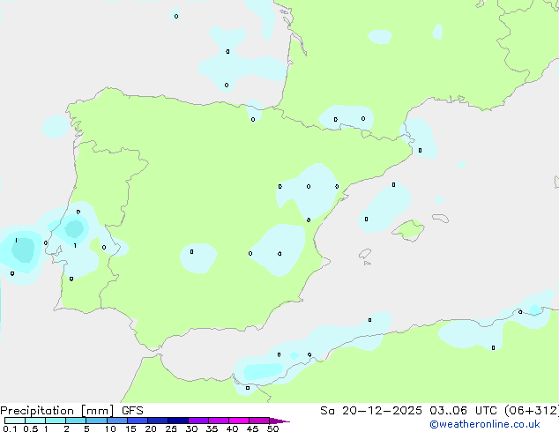Click the 30–35 mm purple legend swatch
The height and width of the screenshot is (432, 559).
point(198,421)
